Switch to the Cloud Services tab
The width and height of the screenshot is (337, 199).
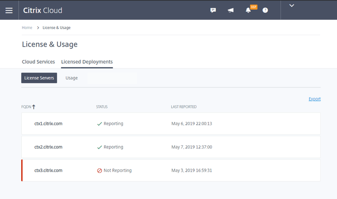point(38,62)
